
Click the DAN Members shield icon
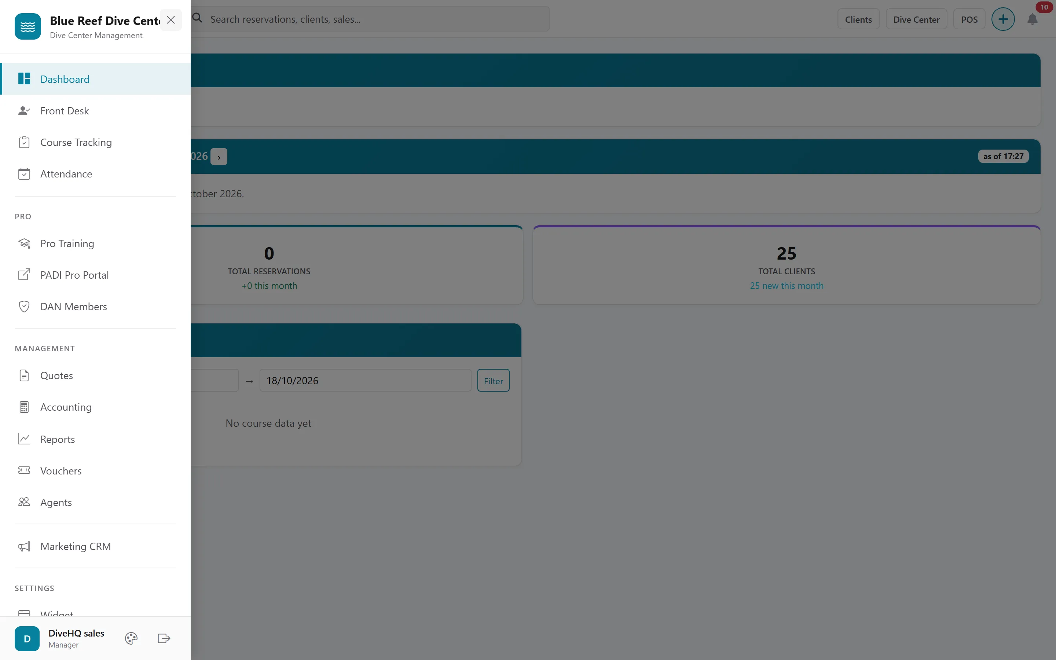[25, 307]
